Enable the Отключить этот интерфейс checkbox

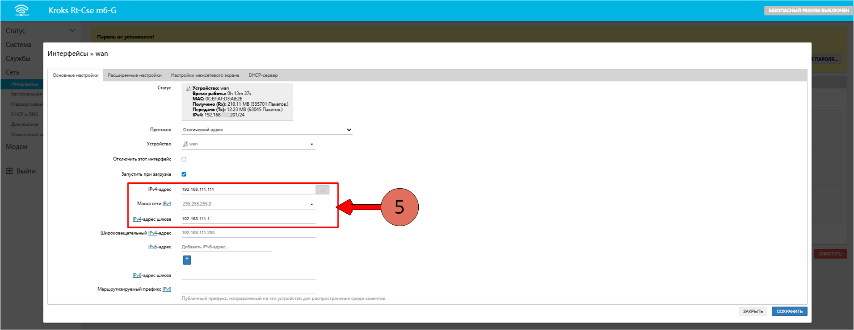184,159
